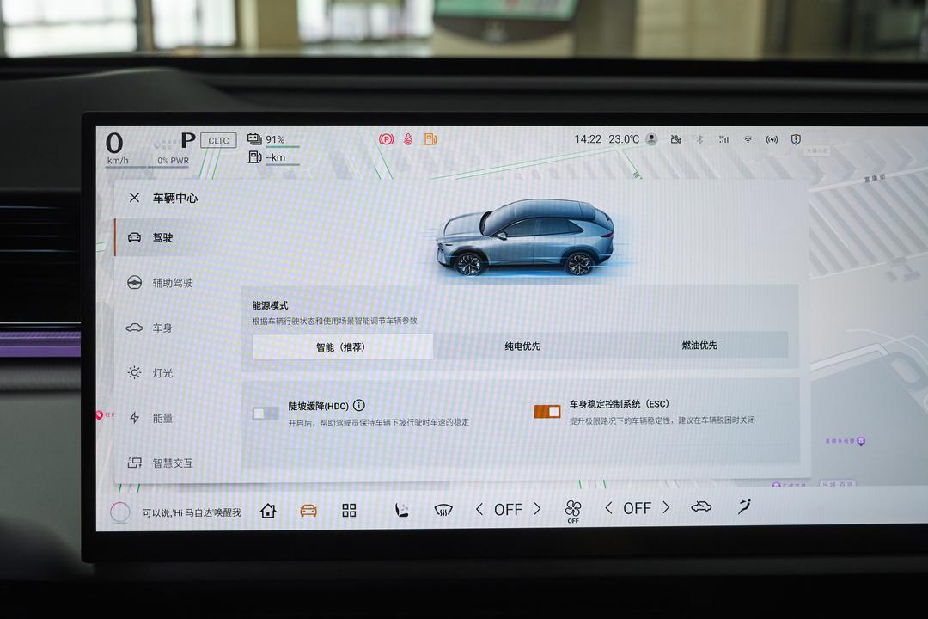Tap the air recirculation car icon
Screen dimensions: 928x619
coord(701,506)
